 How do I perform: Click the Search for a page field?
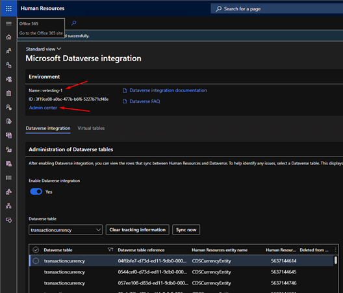(x=277, y=8)
